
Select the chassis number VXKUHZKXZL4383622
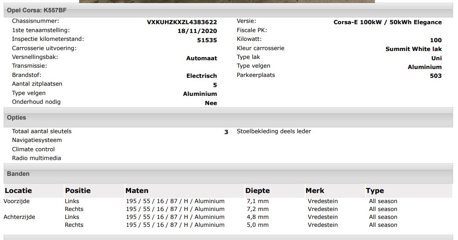coord(182,22)
